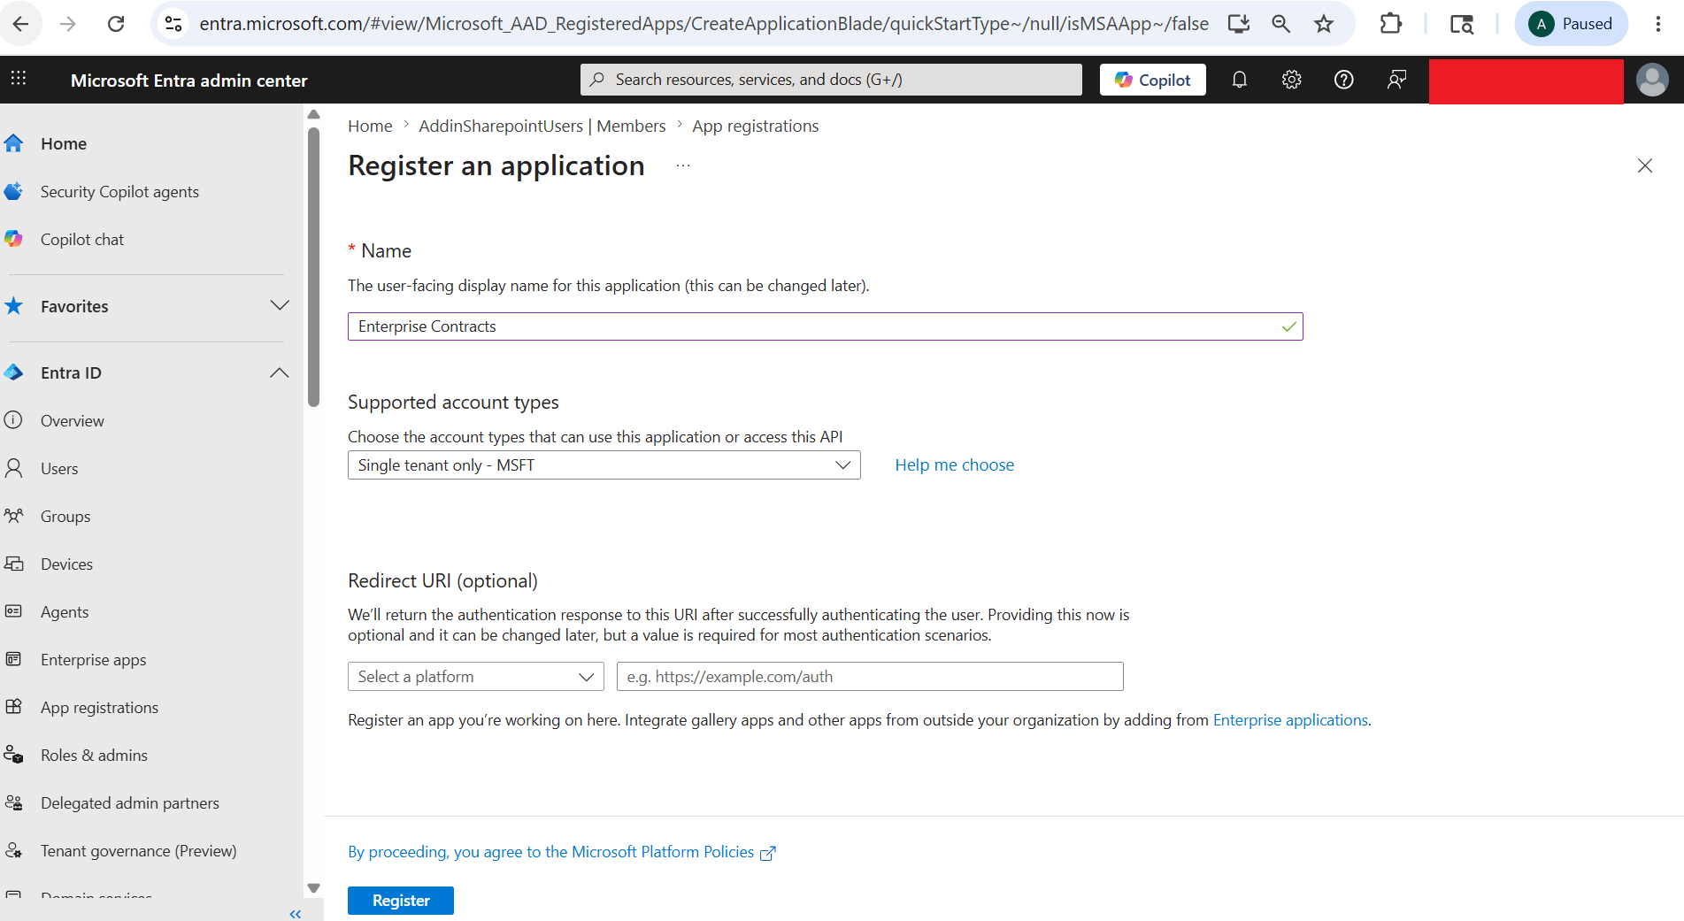The width and height of the screenshot is (1684, 921).
Task: Bookmark this page with the star icon
Action: pos(1324,24)
